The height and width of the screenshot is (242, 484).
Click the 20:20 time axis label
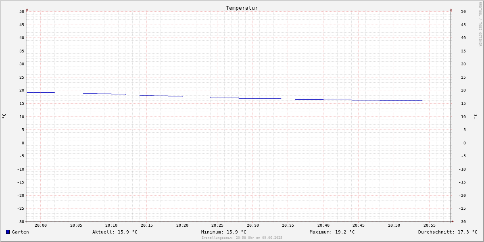(x=182, y=225)
